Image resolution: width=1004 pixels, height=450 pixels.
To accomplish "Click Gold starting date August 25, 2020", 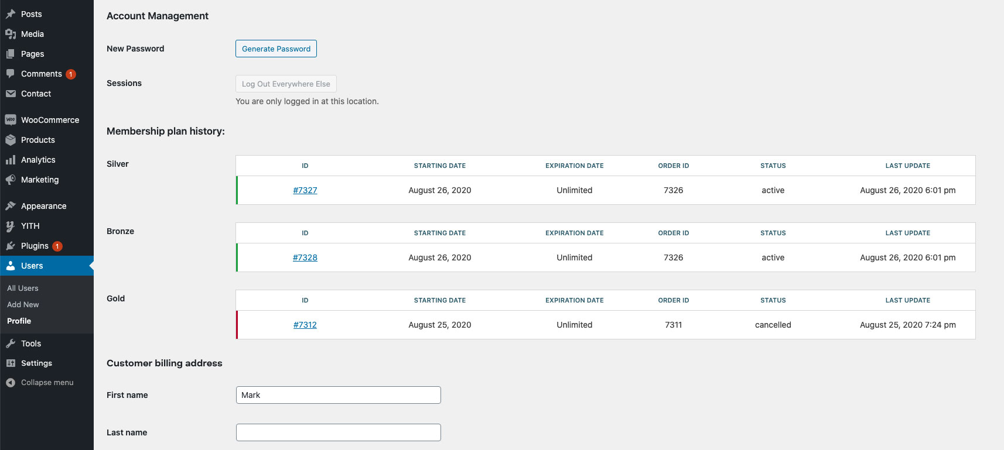I will pyautogui.click(x=440, y=325).
